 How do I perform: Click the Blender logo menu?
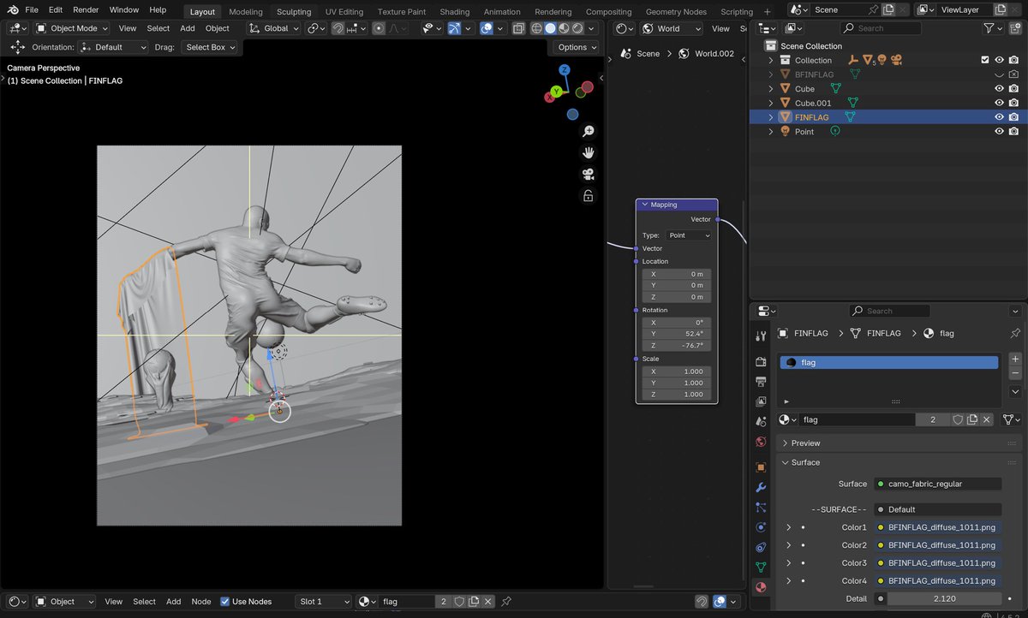(14, 10)
